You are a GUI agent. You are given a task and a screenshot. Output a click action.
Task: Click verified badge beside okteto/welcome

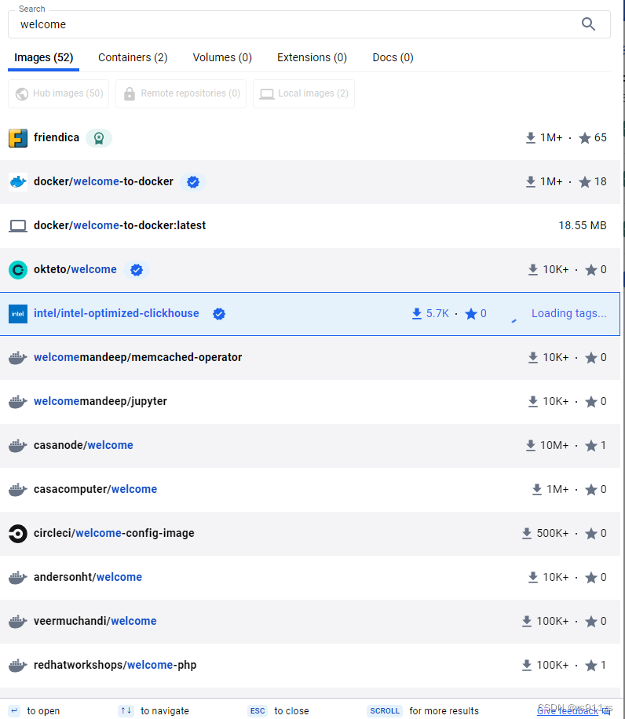136,270
